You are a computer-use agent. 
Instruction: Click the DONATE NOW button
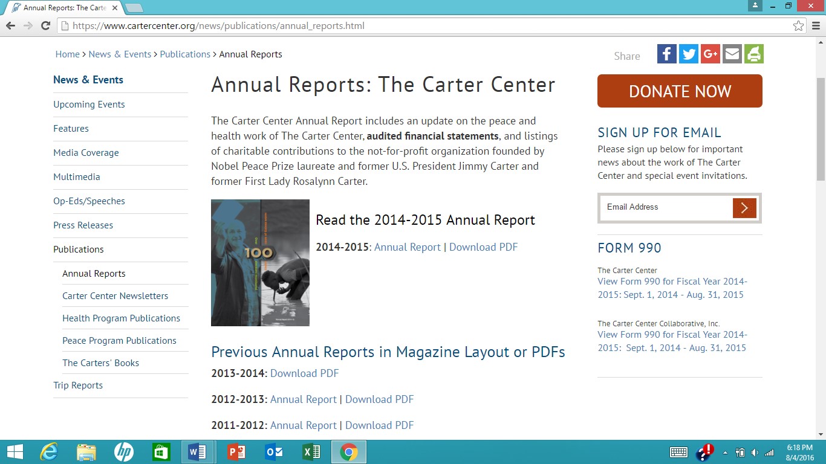click(680, 91)
